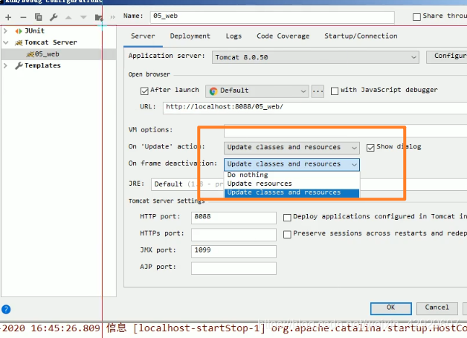Select Do nothing option in list
The width and height of the screenshot is (467, 338).
(x=292, y=175)
